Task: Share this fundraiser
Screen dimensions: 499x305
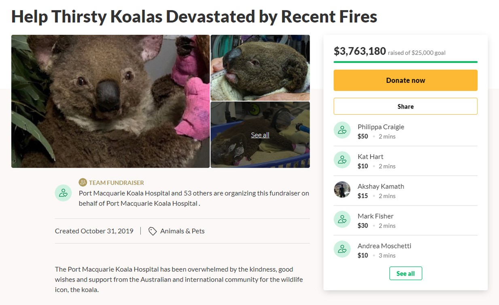Action: click(405, 106)
